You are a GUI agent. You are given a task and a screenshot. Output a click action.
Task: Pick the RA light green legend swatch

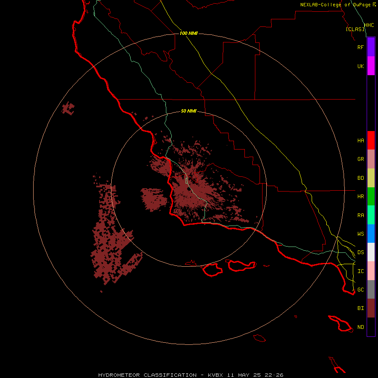371,215
